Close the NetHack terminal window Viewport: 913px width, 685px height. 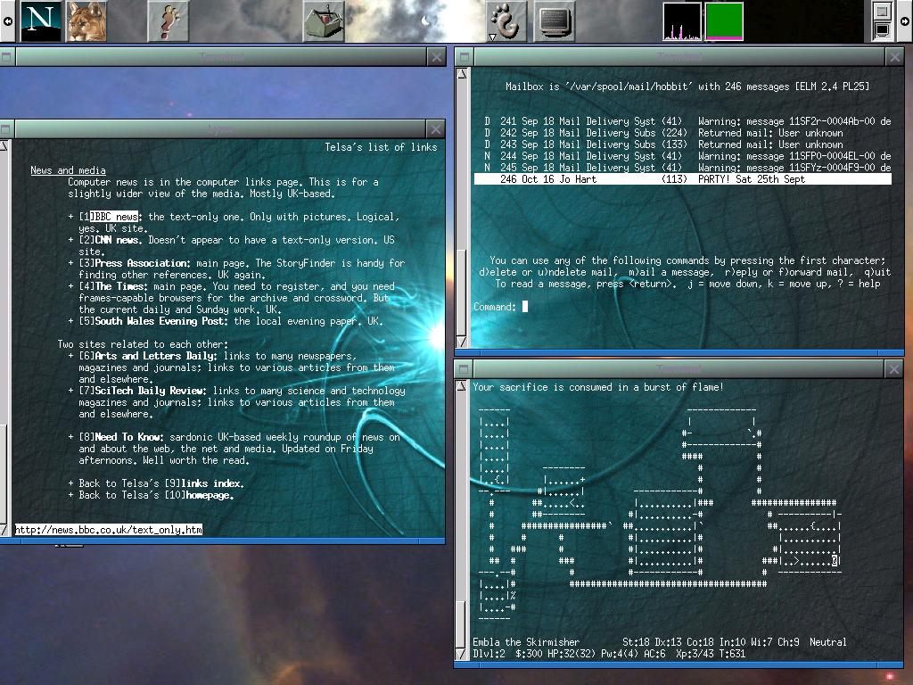click(x=893, y=368)
